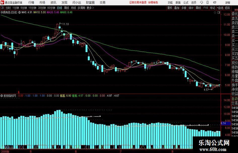Click the red 华锡有色 title text

click(153, 3)
